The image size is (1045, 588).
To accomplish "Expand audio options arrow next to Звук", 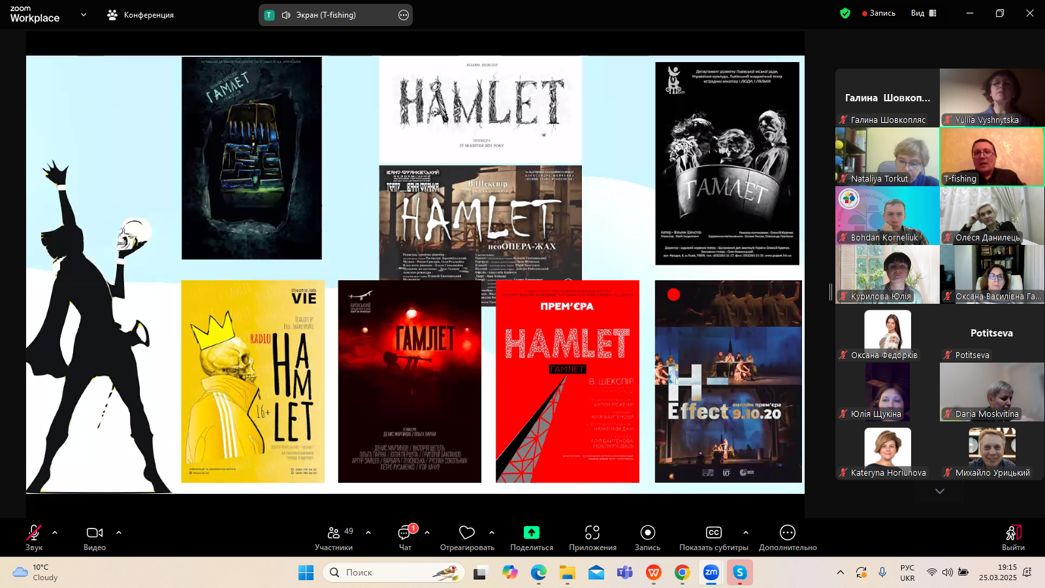I will (55, 532).
